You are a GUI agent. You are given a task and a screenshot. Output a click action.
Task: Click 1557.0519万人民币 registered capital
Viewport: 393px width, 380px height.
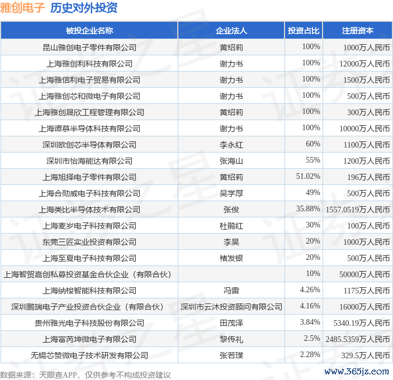tap(358, 210)
